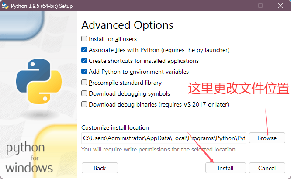
Task: Enable Install for all users
Action: click(x=84, y=39)
